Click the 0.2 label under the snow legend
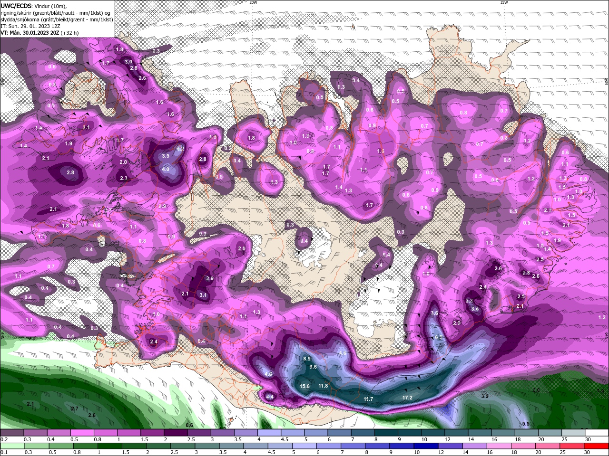This screenshot has width=609, height=456. tap(4, 439)
